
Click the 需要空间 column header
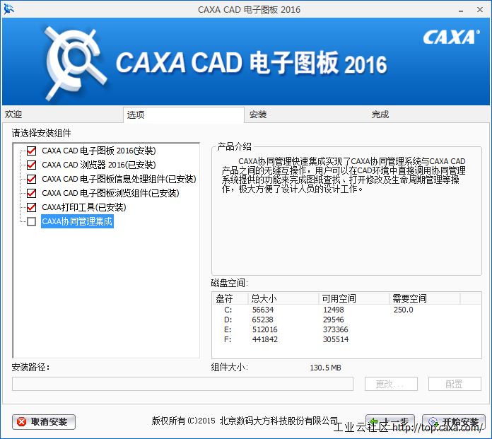pos(425,298)
